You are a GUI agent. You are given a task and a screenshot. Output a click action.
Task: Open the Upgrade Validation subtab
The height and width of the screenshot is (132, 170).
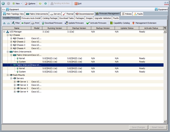(x=103, y=18)
